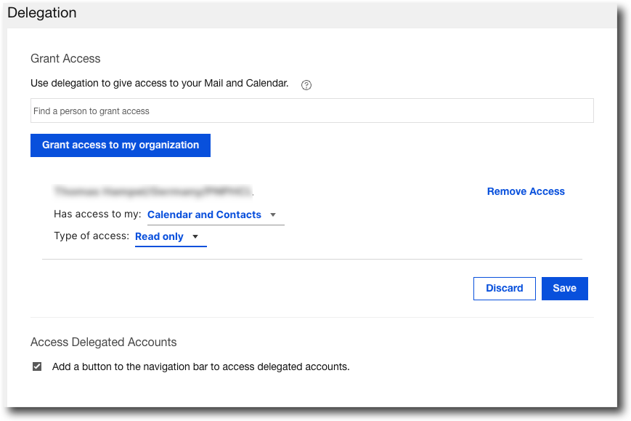Image resolution: width=631 pixels, height=421 pixels.
Task: Click the 'Access Delegated Accounts' heading
Action: [103, 342]
